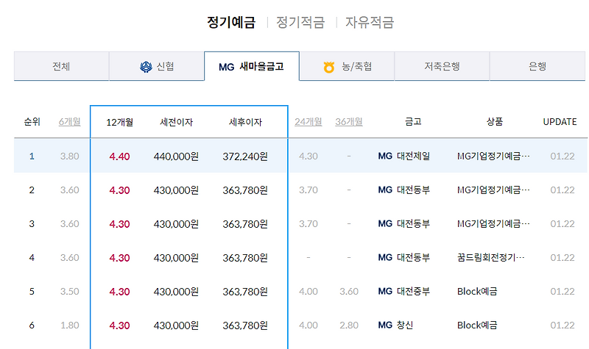
Task: Open the 전체 tab
Action: point(61,66)
